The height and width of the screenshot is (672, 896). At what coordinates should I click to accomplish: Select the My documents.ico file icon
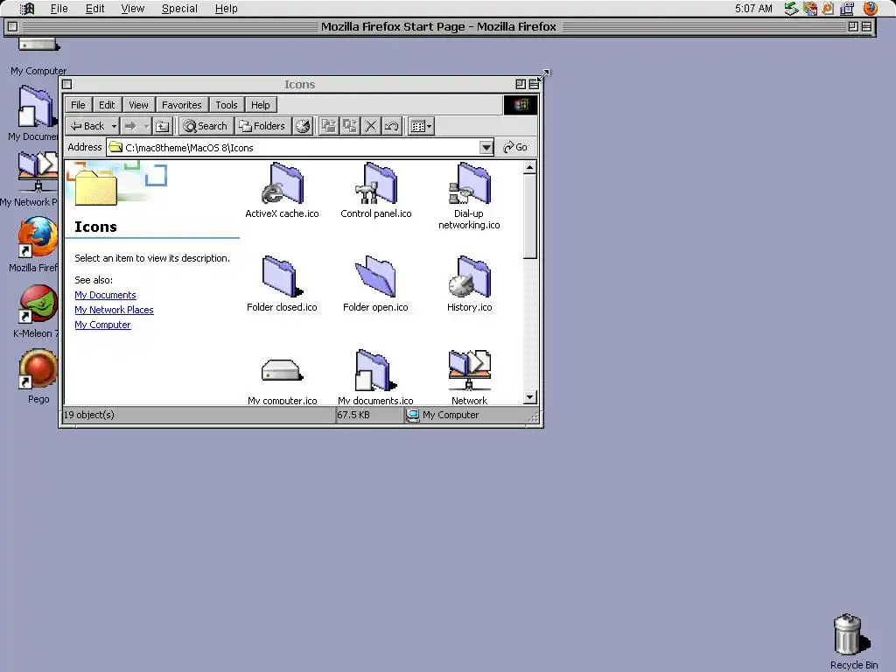pos(376,370)
